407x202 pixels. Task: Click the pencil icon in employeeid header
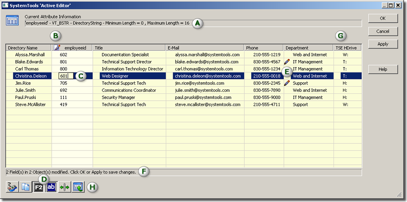[57, 48]
